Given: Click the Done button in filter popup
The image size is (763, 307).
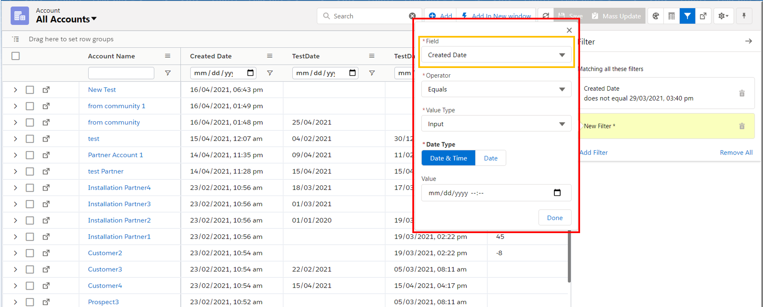Looking at the screenshot, I should tap(554, 218).
